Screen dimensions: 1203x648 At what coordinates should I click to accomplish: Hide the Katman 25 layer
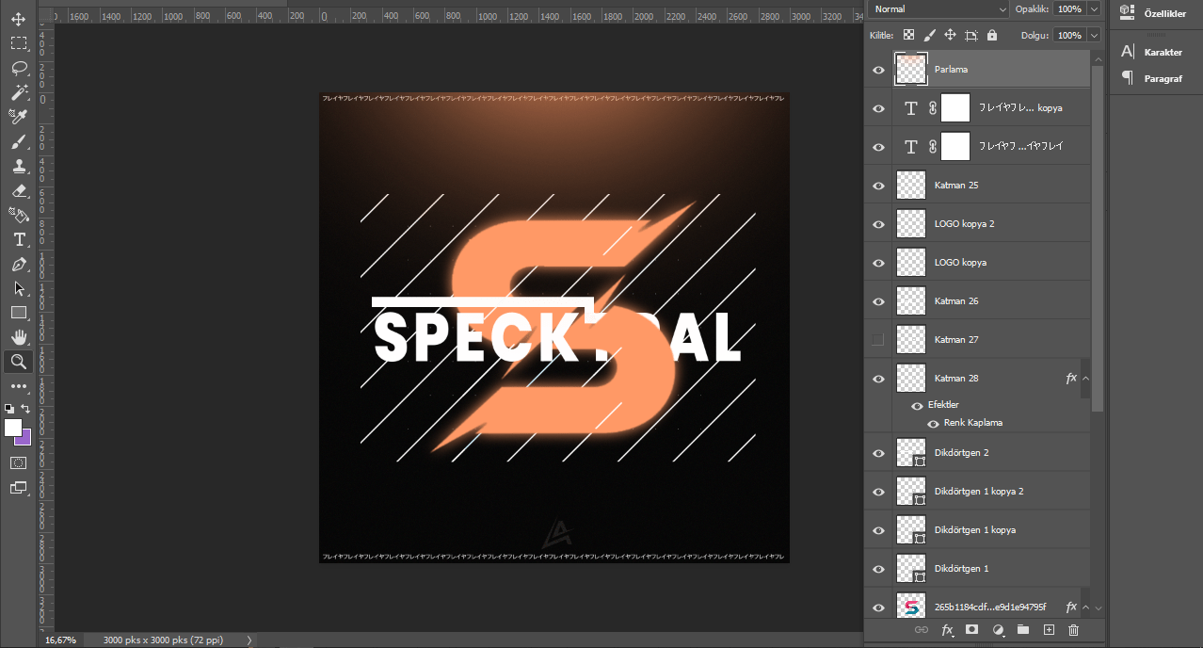point(878,186)
